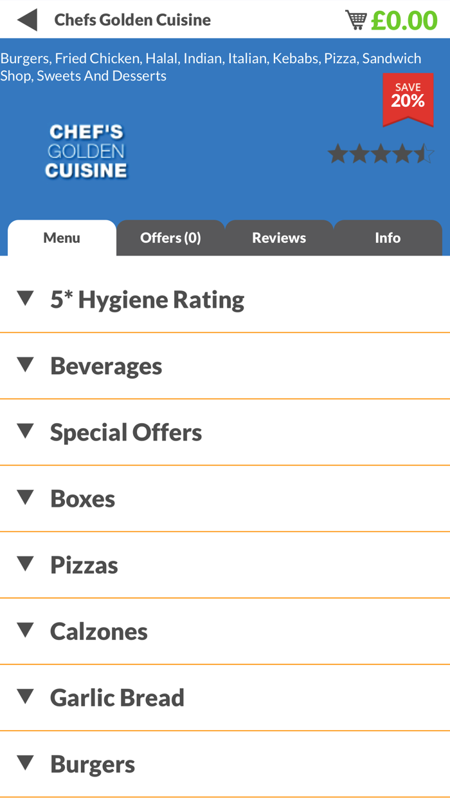Tap the Chef's Golden Cuisine logo
The image size is (450, 801).
(x=86, y=151)
